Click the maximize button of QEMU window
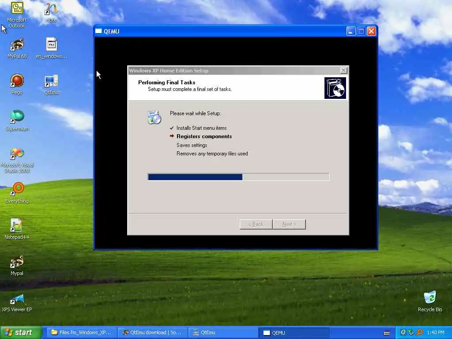Image resolution: width=452 pixels, height=339 pixels. click(x=361, y=31)
